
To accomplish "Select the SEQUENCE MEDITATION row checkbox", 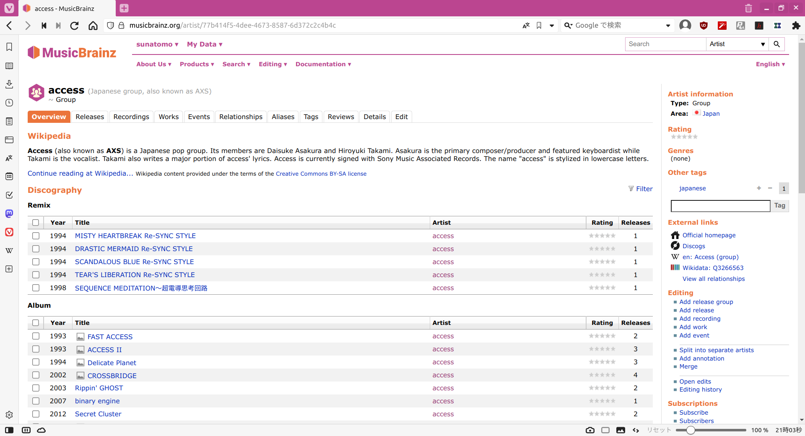I will tap(36, 288).
